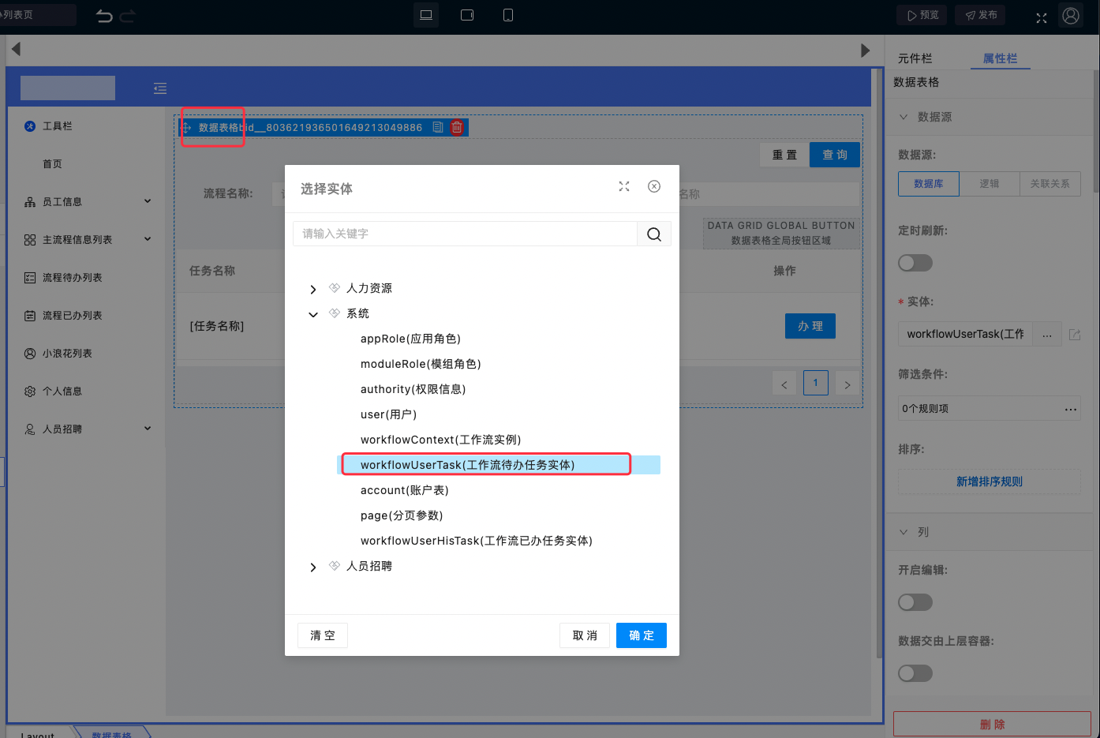Click the search magnifier icon
1100x738 pixels.
pyautogui.click(x=654, y=234)
